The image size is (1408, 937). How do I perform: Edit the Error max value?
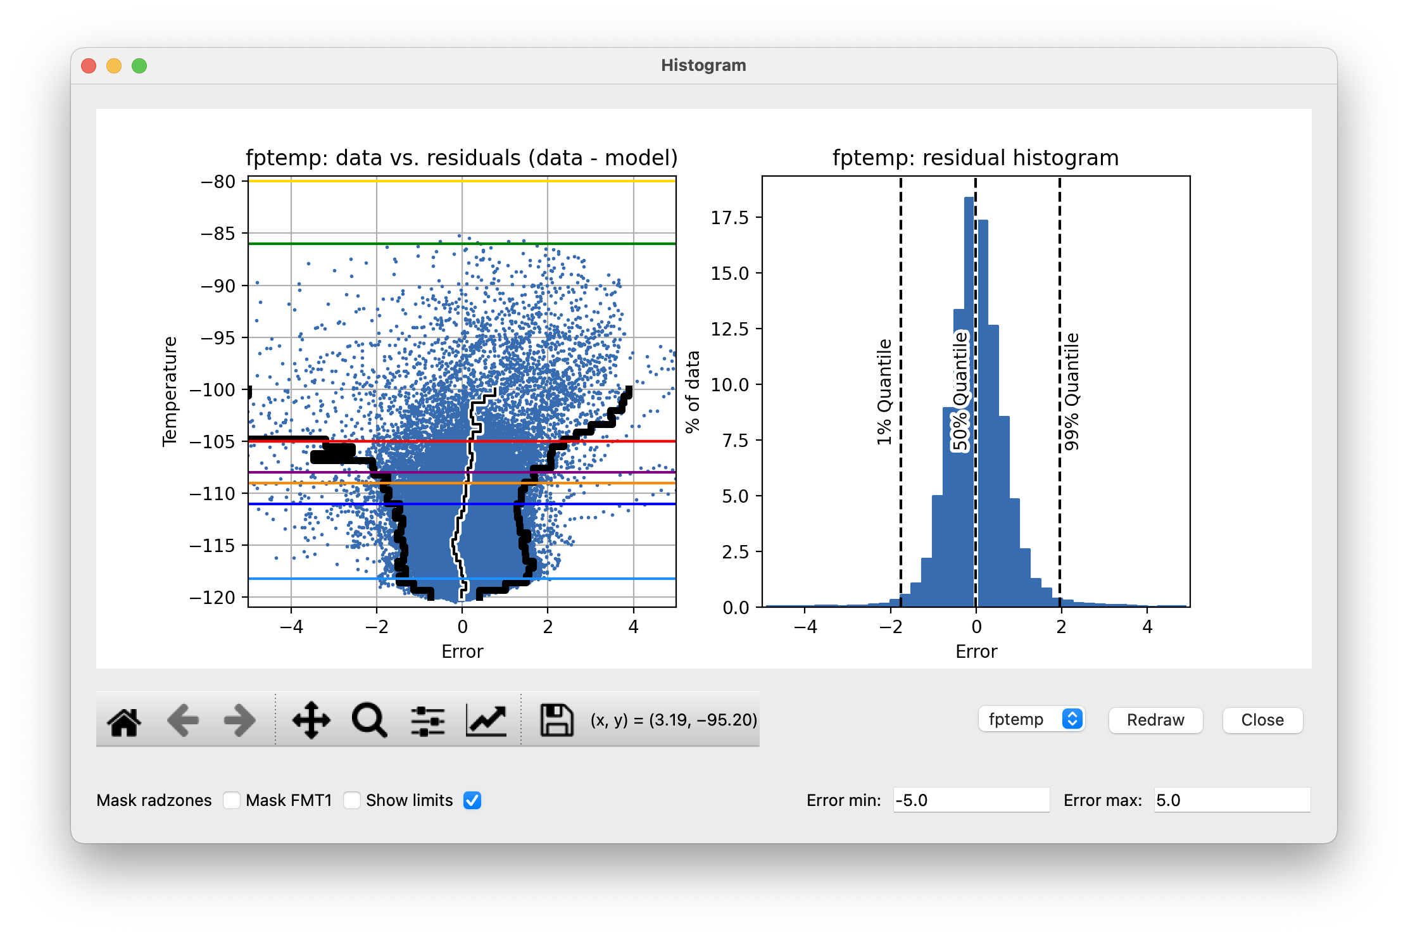click(x=1232, y=800)
